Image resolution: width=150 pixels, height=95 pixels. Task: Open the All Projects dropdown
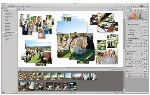pos(5,9)
